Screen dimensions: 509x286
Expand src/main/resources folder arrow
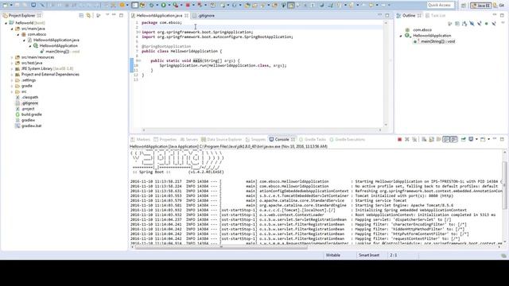tap(12, 57)
